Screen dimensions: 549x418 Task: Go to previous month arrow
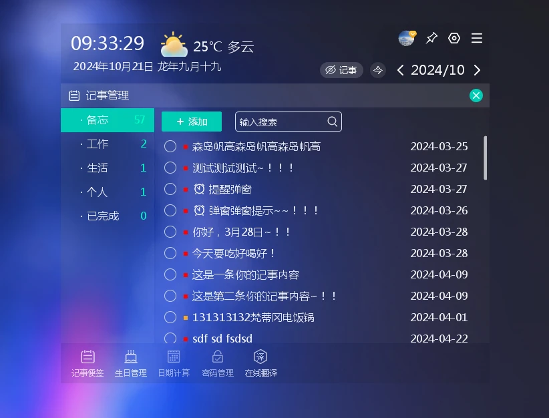click(400, 70)
